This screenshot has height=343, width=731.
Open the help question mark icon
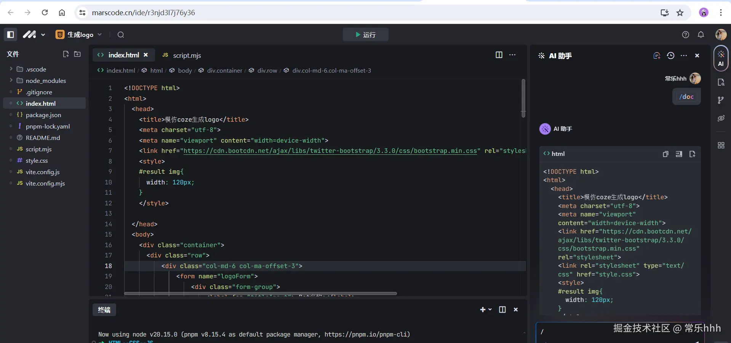(686, 35)
